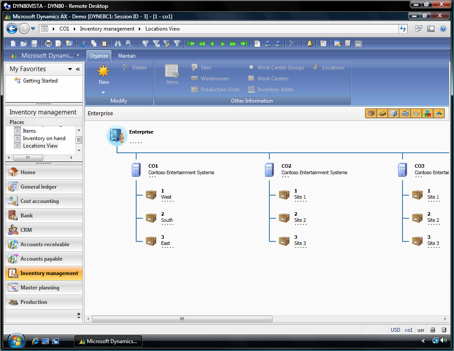This screenshot has height=351, width=454.
Task: Open the My Favorites dropdown arrow
Action: pyautogui.click(x=70, y=69)
